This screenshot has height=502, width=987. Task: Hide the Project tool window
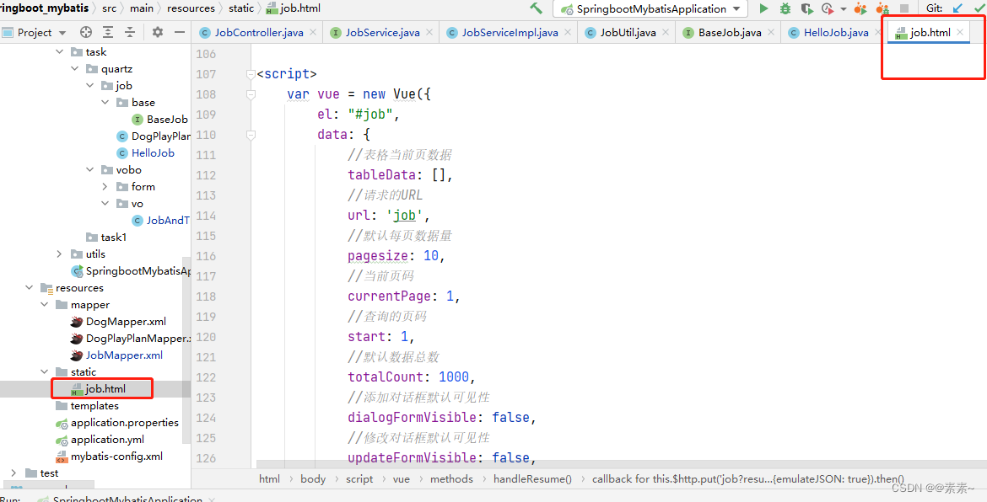pos(180,32)
